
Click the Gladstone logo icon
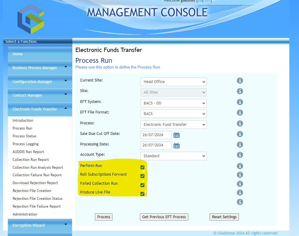click(x=31, y=19)
